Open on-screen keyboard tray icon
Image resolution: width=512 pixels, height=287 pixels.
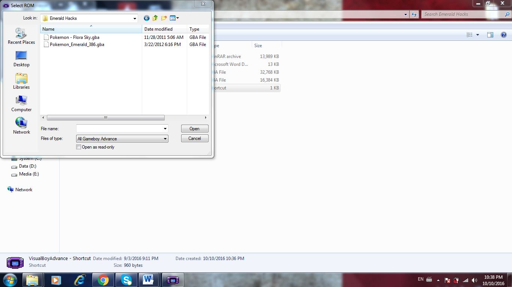(x=429, y=280)
